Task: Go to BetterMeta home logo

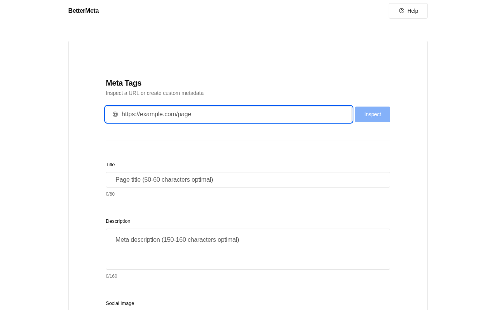Action: [x=83, y=11]
